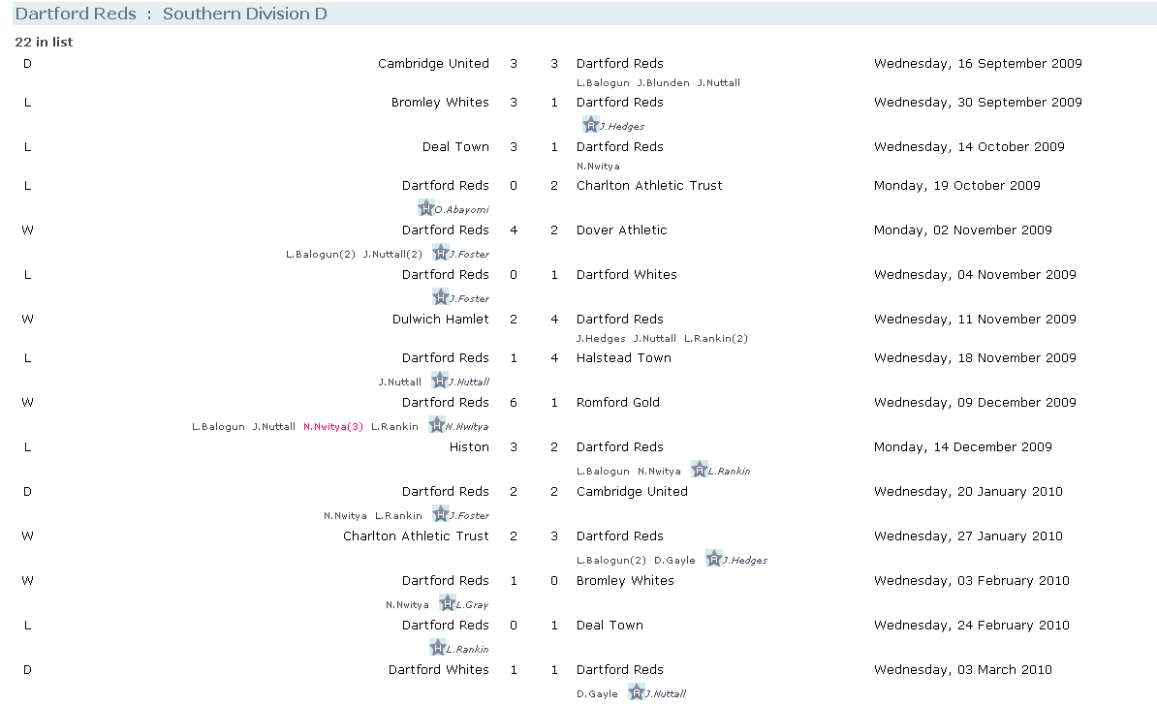Screen dimensions: 1157x704
Task: Click the W result for the Romford Gold match
Action: point(27,403)
